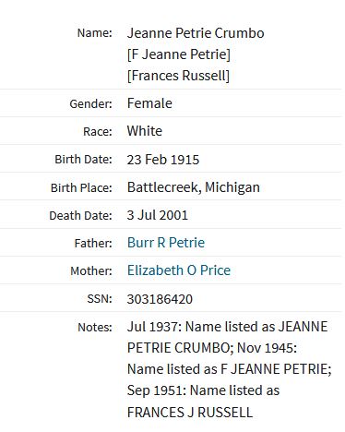Open the Burr R Petrie father link
345x432 pixels.
(x=166, y=243)
